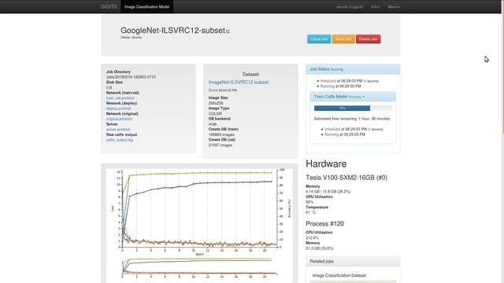
Task: Click the 'Image Classification Dataset' text
Action: 339,275
